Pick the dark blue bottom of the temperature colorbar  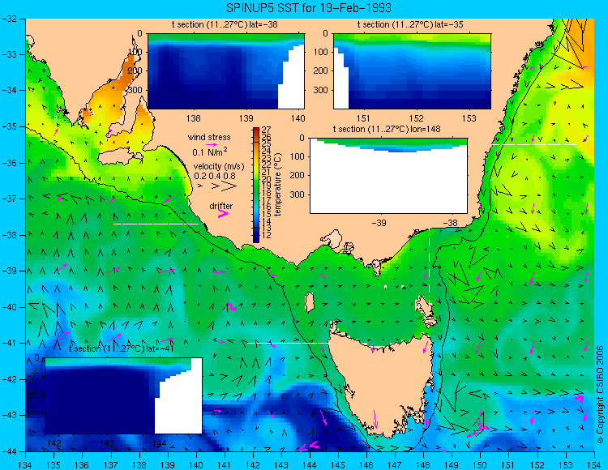256,237
